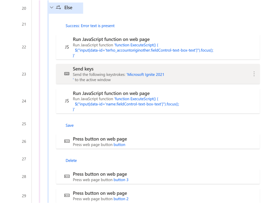Click the button icon on line 29

67,196
